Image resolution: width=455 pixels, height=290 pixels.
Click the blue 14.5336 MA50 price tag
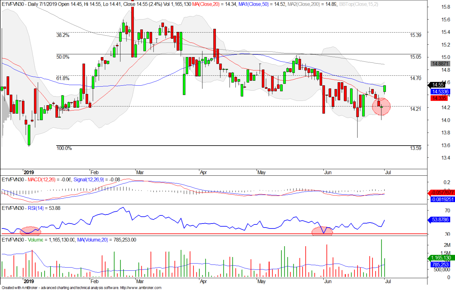pos(440,92)
